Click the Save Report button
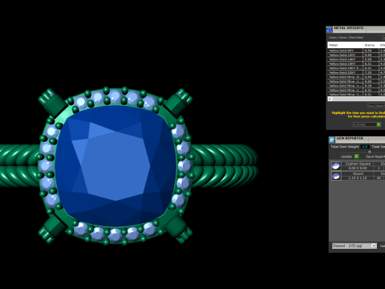The width and height of the screenshot is (385, 289). click(x=375, y=157)
